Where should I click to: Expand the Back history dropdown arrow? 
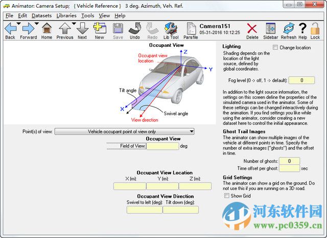coord(18,23)
